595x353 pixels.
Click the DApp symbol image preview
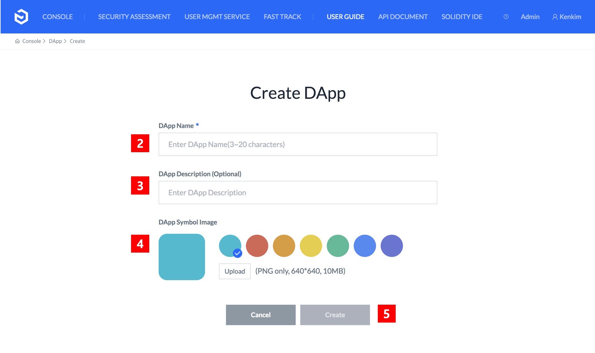pyautogui.click(x=182, y=257)
